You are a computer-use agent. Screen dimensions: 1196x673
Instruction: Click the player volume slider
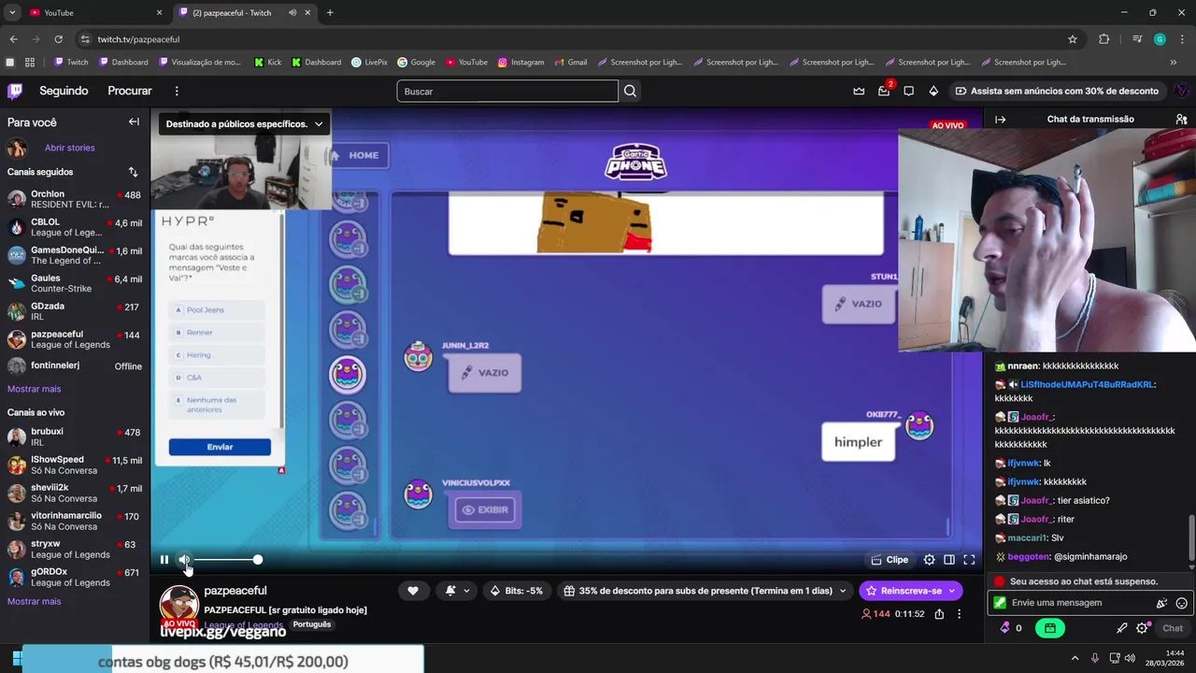click(226, 560)
